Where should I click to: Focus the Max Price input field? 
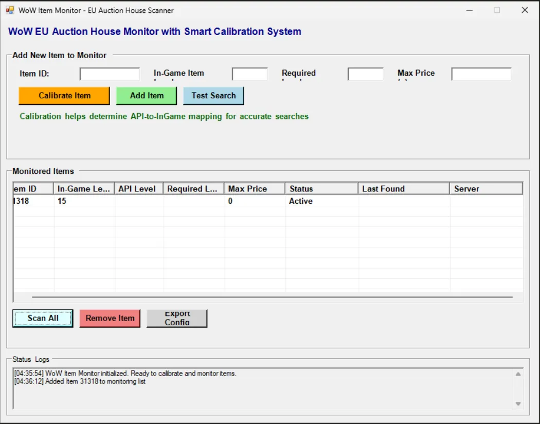(481, 74)
